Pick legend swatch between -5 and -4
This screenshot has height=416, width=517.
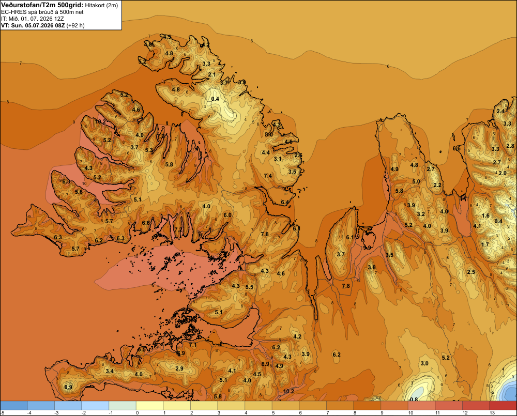[14, 405]
